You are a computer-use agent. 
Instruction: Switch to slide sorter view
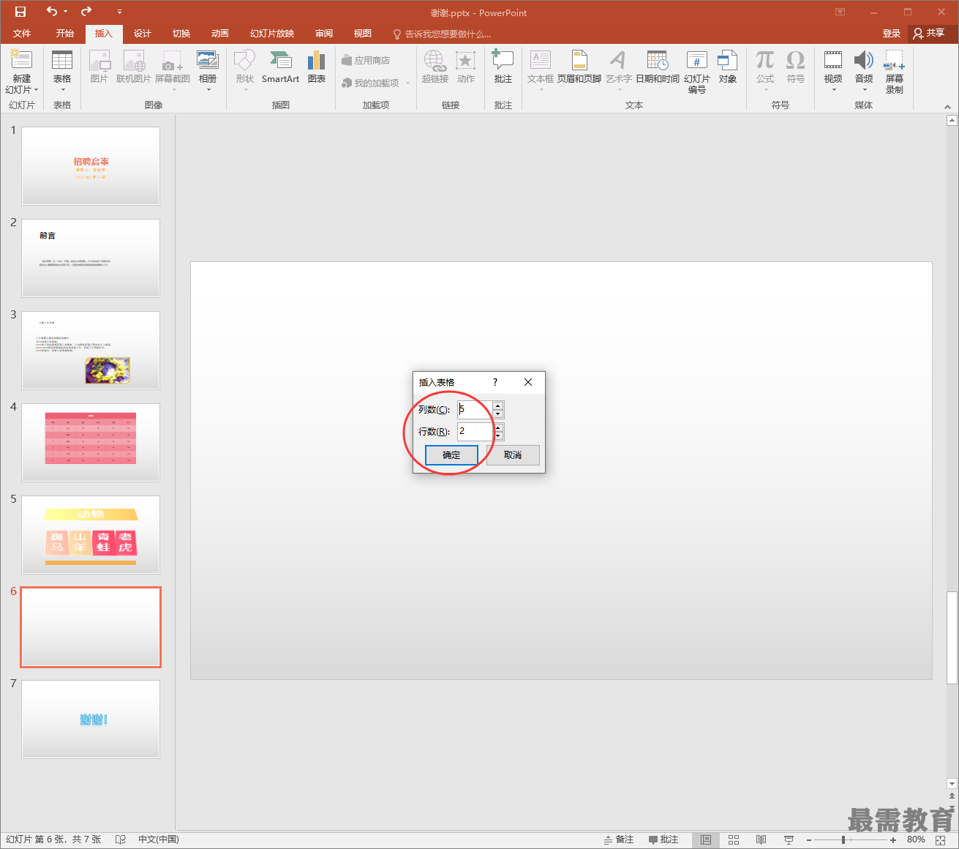[734, 839]
